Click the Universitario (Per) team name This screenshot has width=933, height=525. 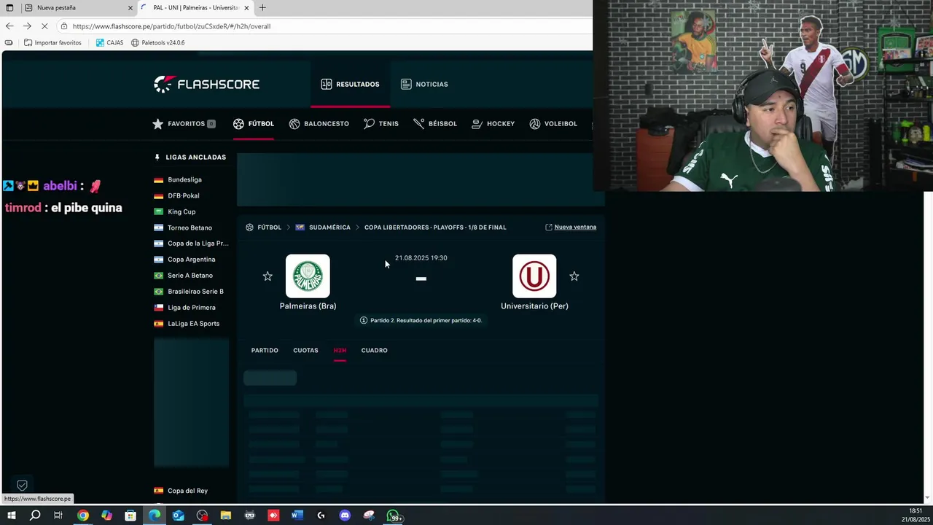pos(534,306)
